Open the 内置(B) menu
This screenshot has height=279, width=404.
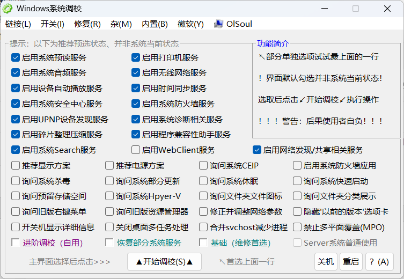tap(155, 24)
